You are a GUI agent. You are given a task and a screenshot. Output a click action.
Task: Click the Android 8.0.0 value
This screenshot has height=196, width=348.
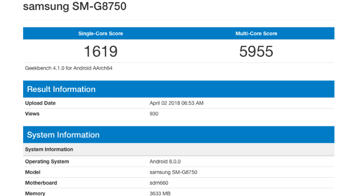pyautogui.click(x=164, y=162)
